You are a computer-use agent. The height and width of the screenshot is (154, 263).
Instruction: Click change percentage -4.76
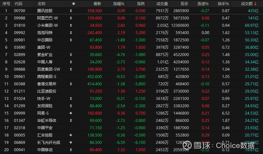[x=120, y=54]
